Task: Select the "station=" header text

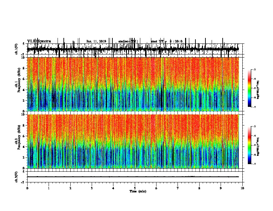Action: 125,41
